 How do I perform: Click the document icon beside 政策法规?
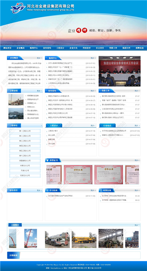pyautogui.click(x=101, y=190)
